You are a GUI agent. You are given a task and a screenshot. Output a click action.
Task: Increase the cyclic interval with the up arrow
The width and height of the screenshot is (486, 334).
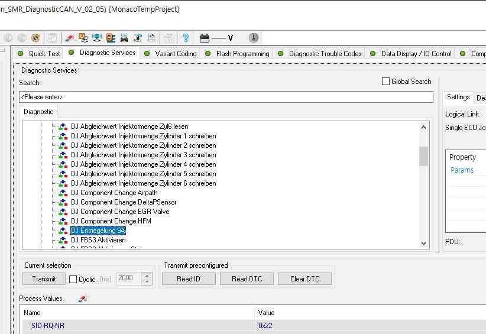tap(147, 275)
